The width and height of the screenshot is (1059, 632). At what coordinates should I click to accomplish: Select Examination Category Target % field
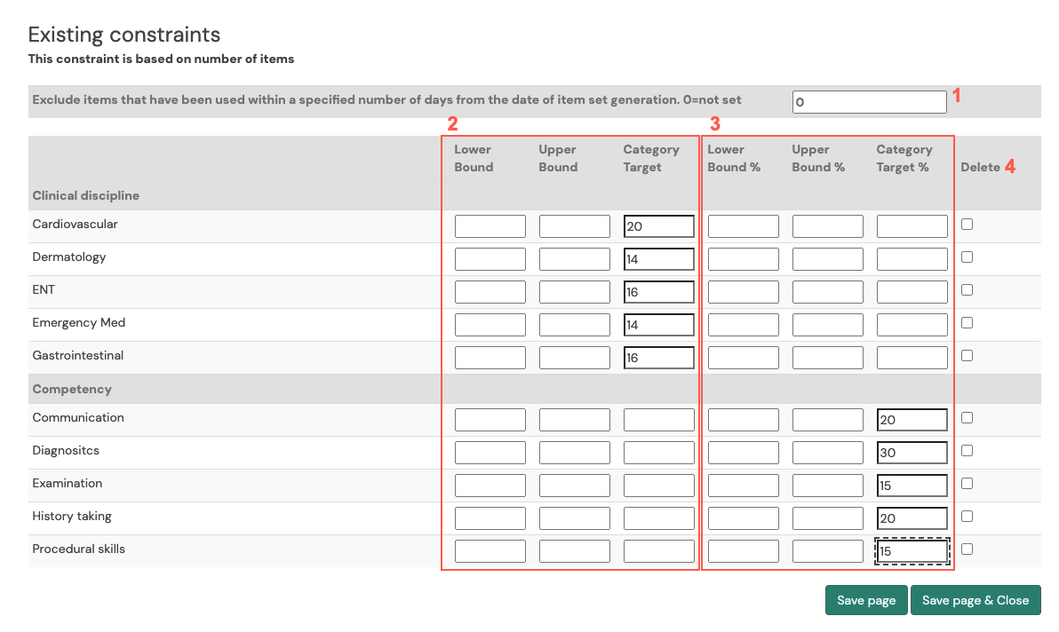tap(912, 486)
